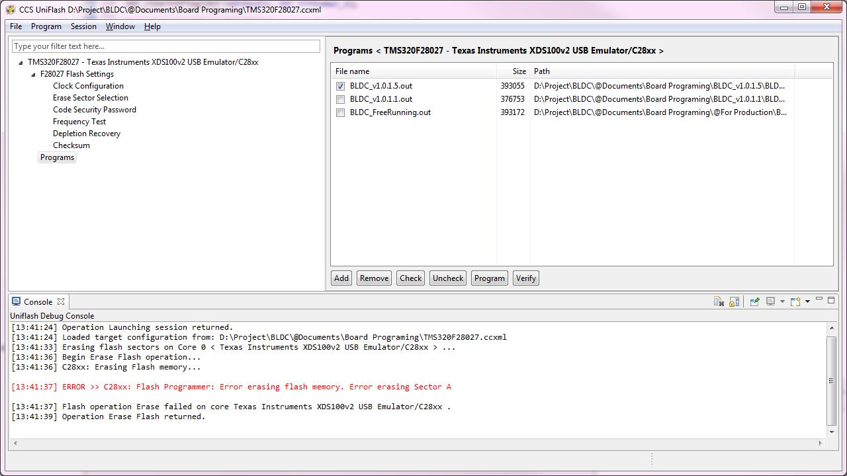Click the Check button
The height and width of the screenshot is (476, 847).
pyautogui.click(x=410, y=278)
